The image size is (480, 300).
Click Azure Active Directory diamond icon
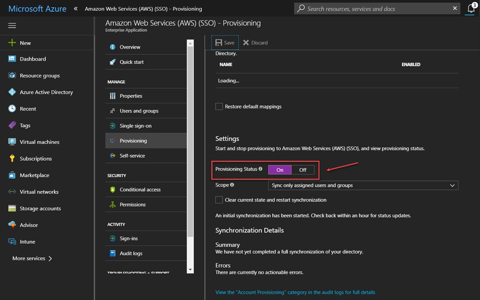click(12, 92)
